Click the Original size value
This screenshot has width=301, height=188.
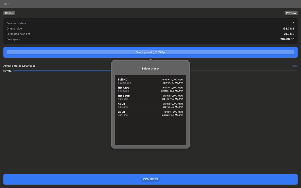click(x=288, y=28)
